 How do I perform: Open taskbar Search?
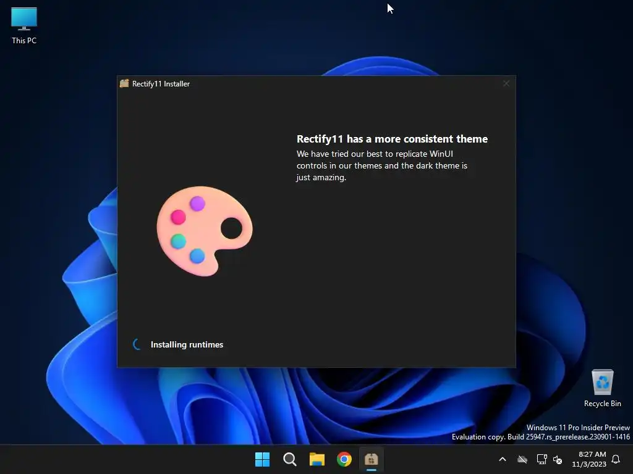tap(290, 459)
